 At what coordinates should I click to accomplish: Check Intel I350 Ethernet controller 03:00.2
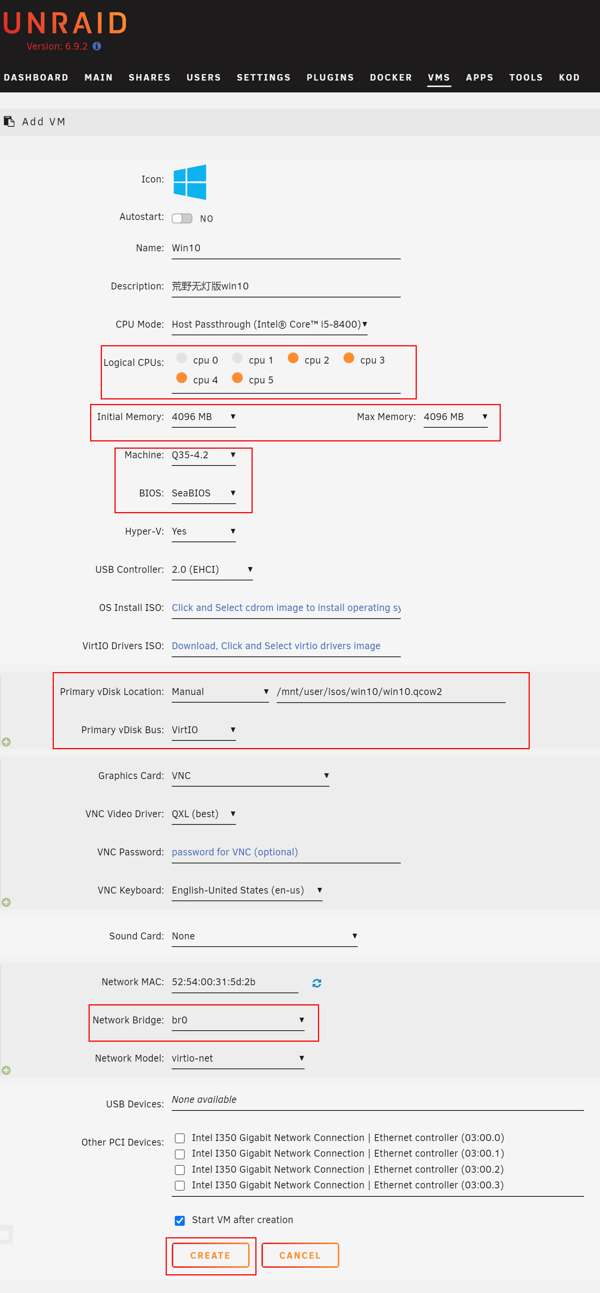(180, 1170)
